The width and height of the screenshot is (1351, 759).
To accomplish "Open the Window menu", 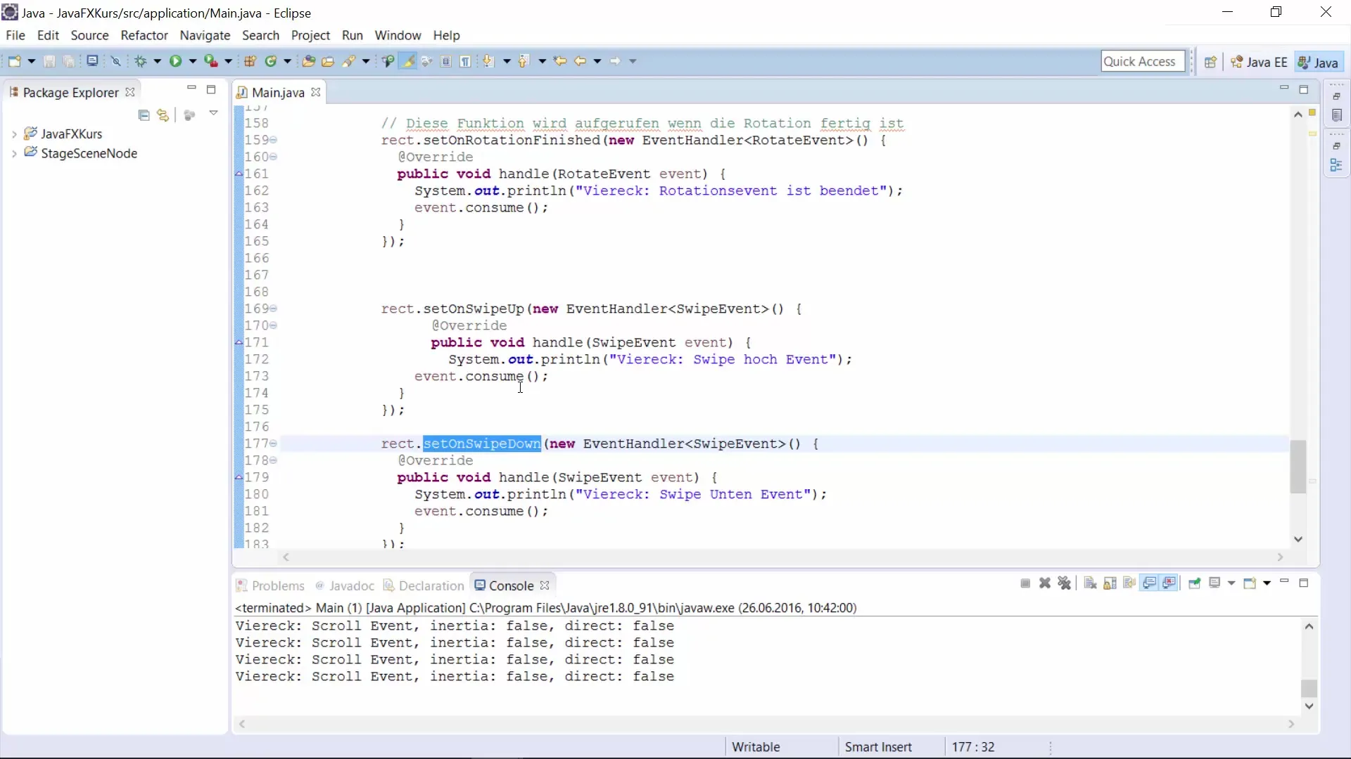I will (x=398, y=35).
